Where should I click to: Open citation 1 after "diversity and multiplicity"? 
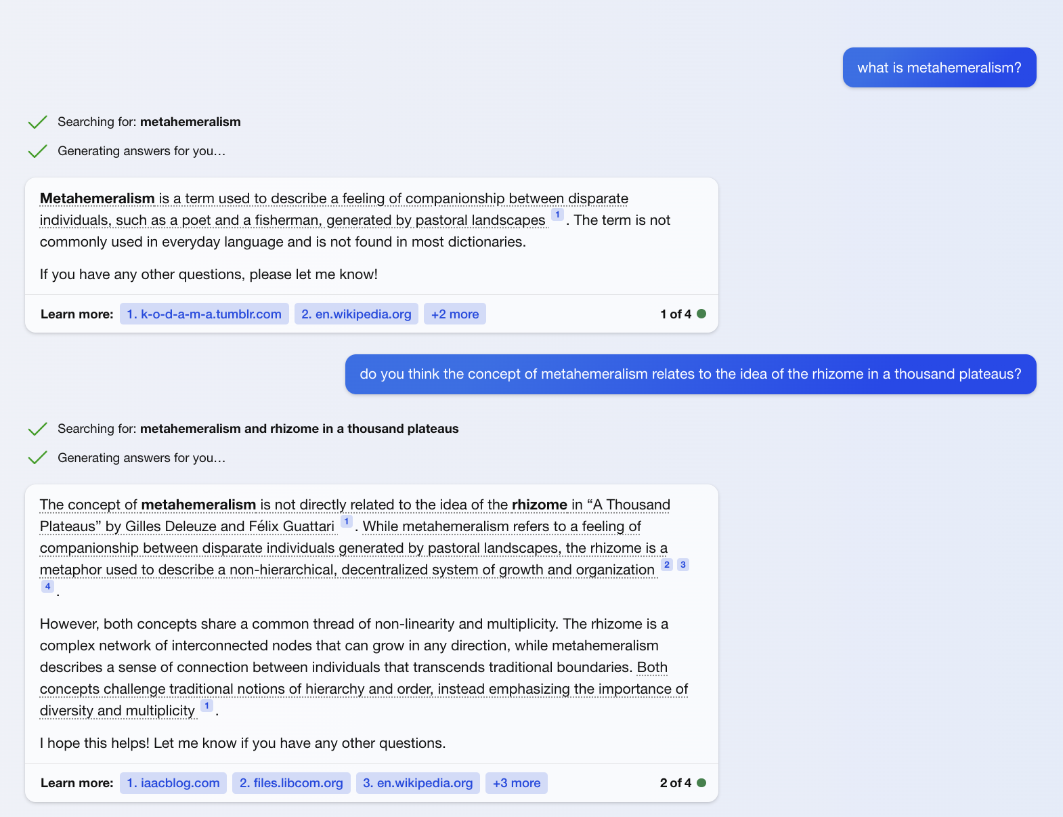tap(207, 706)
